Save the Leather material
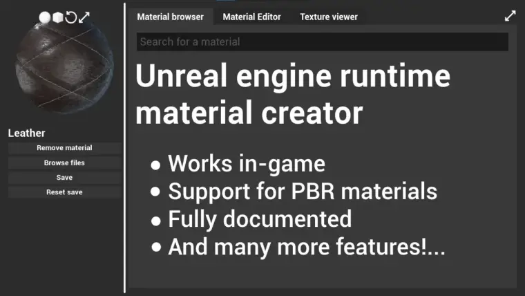The width and height of the screenshot is (525, 296). (x=64, y=178)
